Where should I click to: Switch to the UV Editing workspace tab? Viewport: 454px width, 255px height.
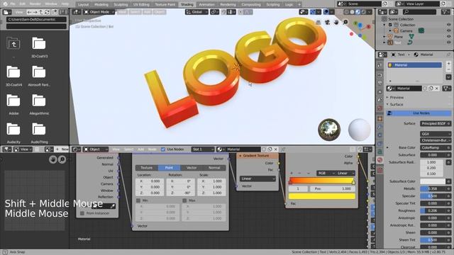(141, 4)
